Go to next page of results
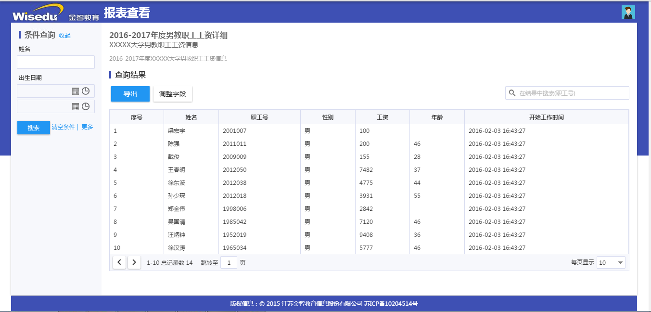 [134, 262]
